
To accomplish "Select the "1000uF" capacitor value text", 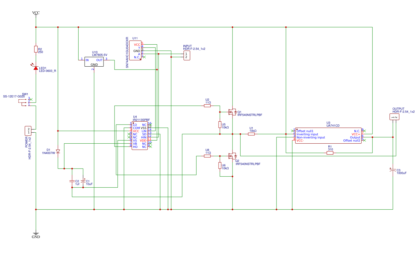I will pos(402,173).
